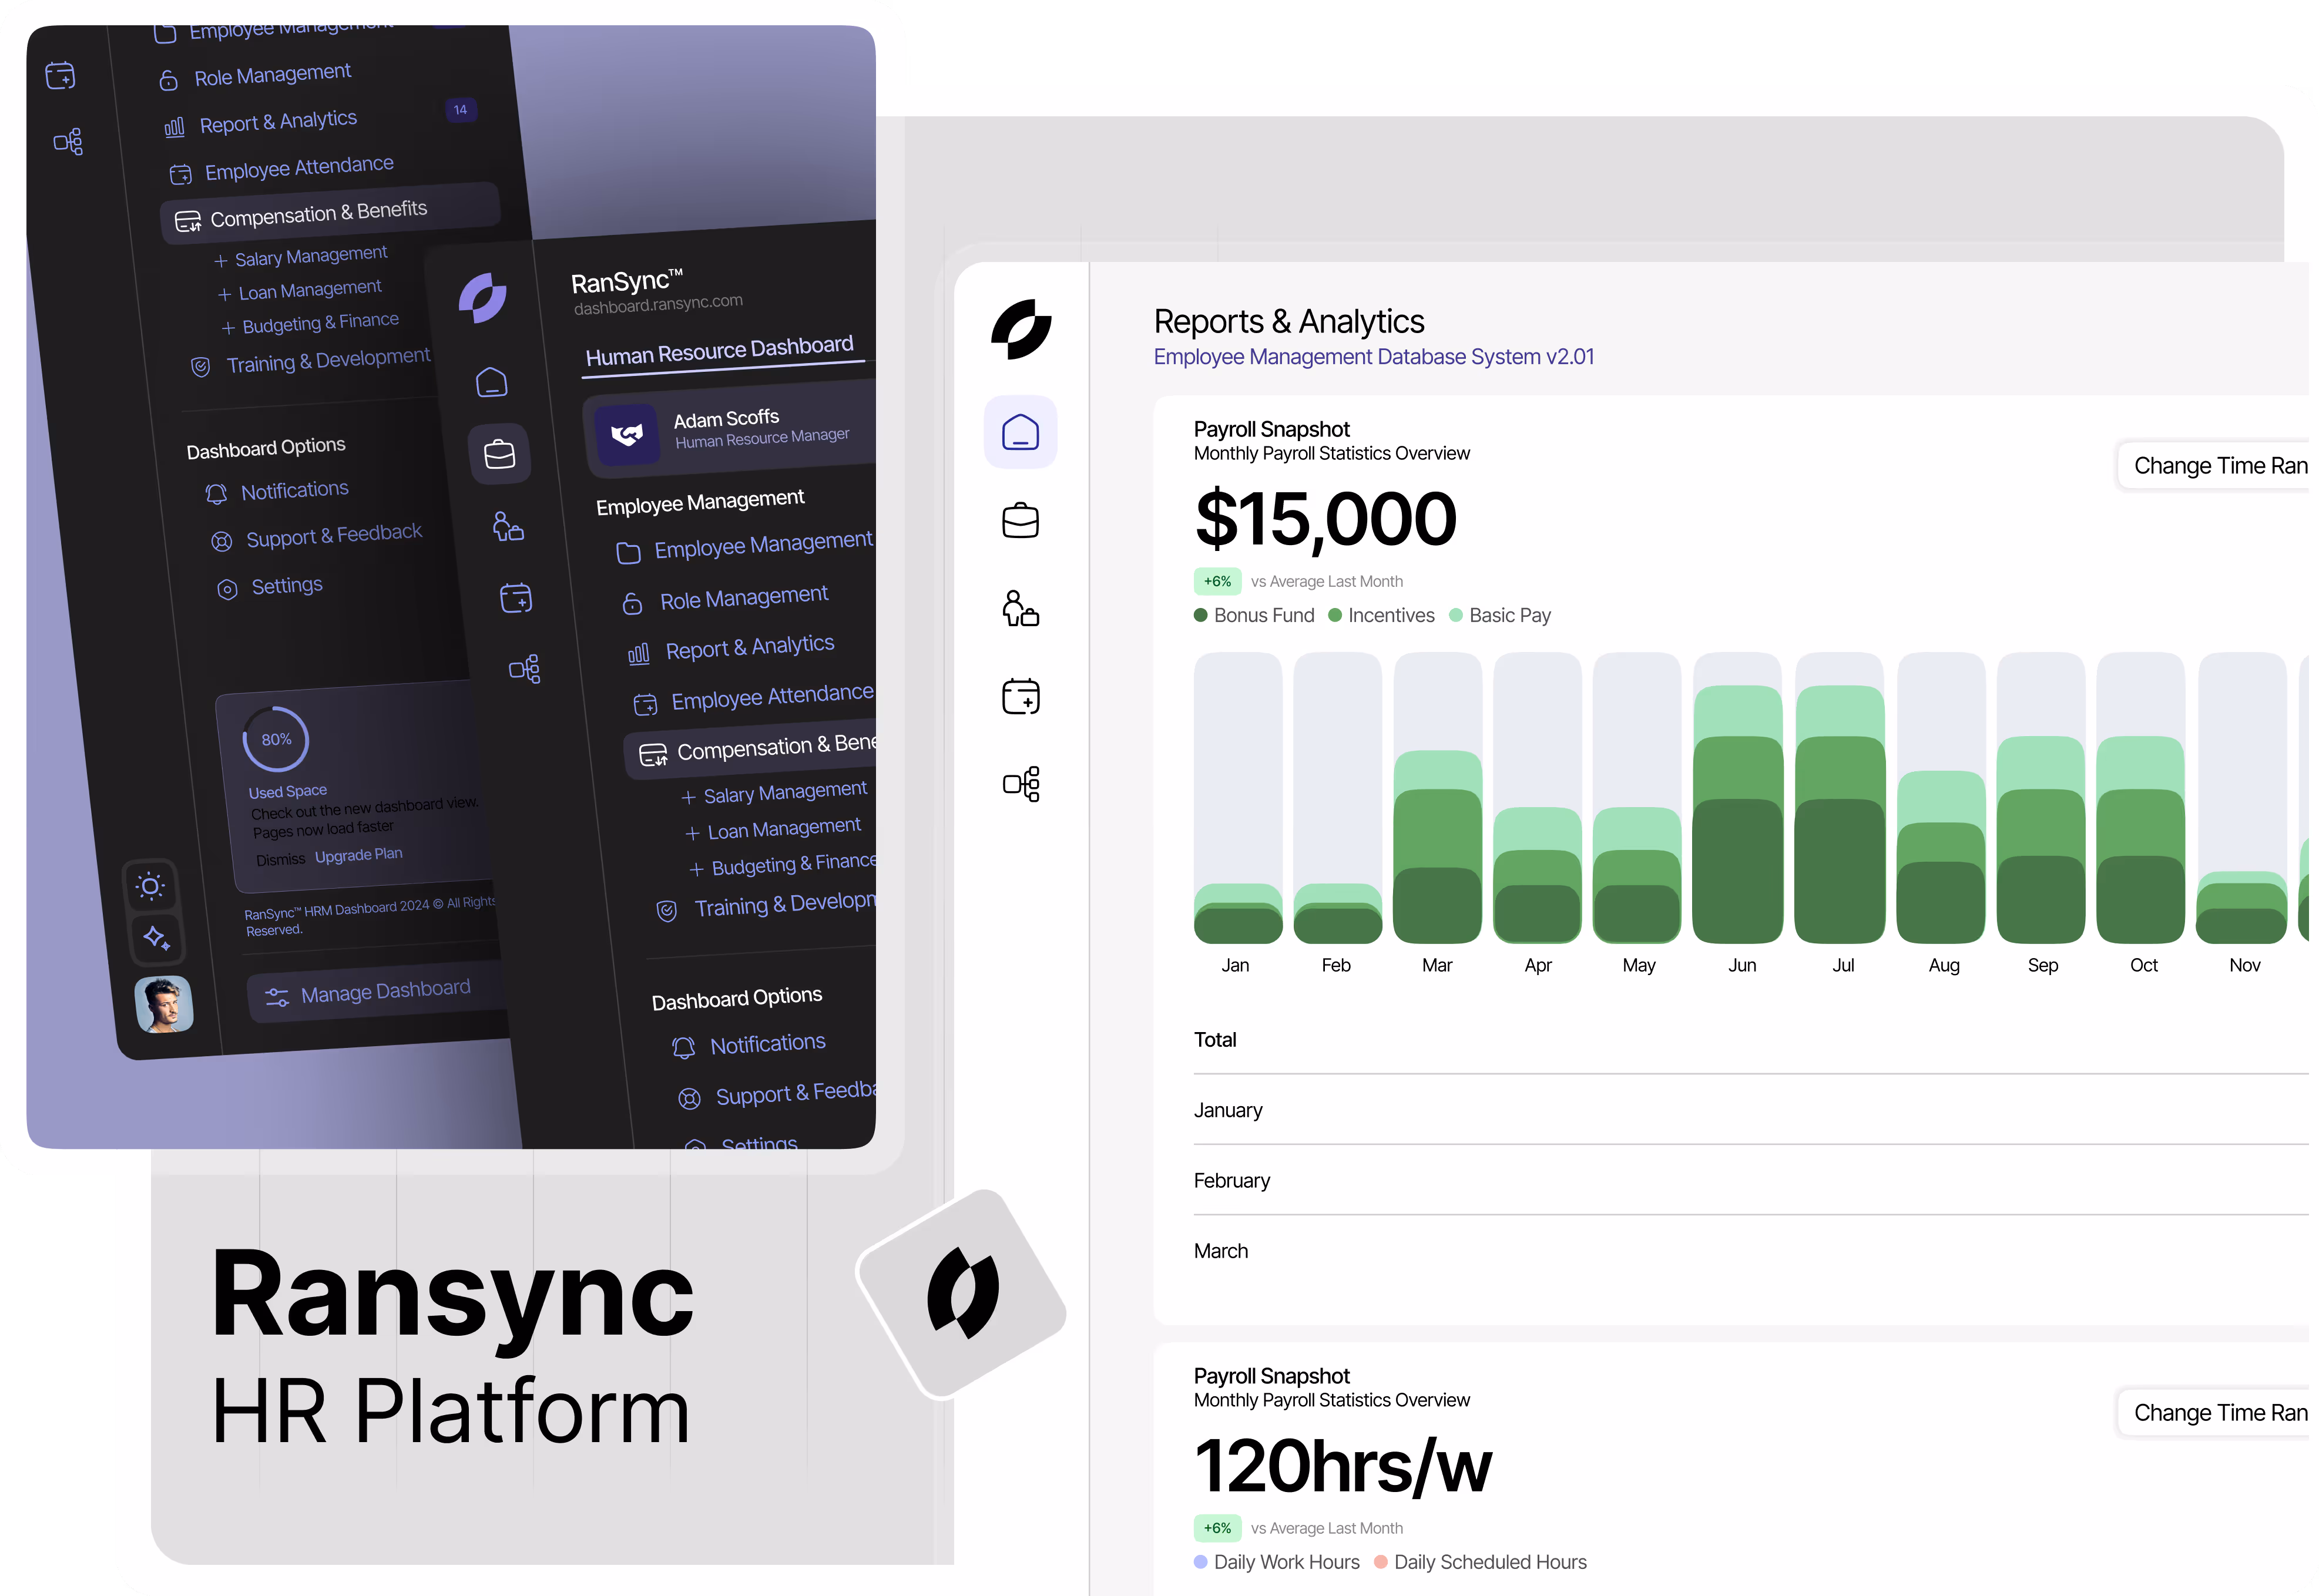Viewport: 2319px width, 1596px height.
Task: Click the bar-chart icon beside Report & Analytics in front sidebar
Action: [638, 654]
